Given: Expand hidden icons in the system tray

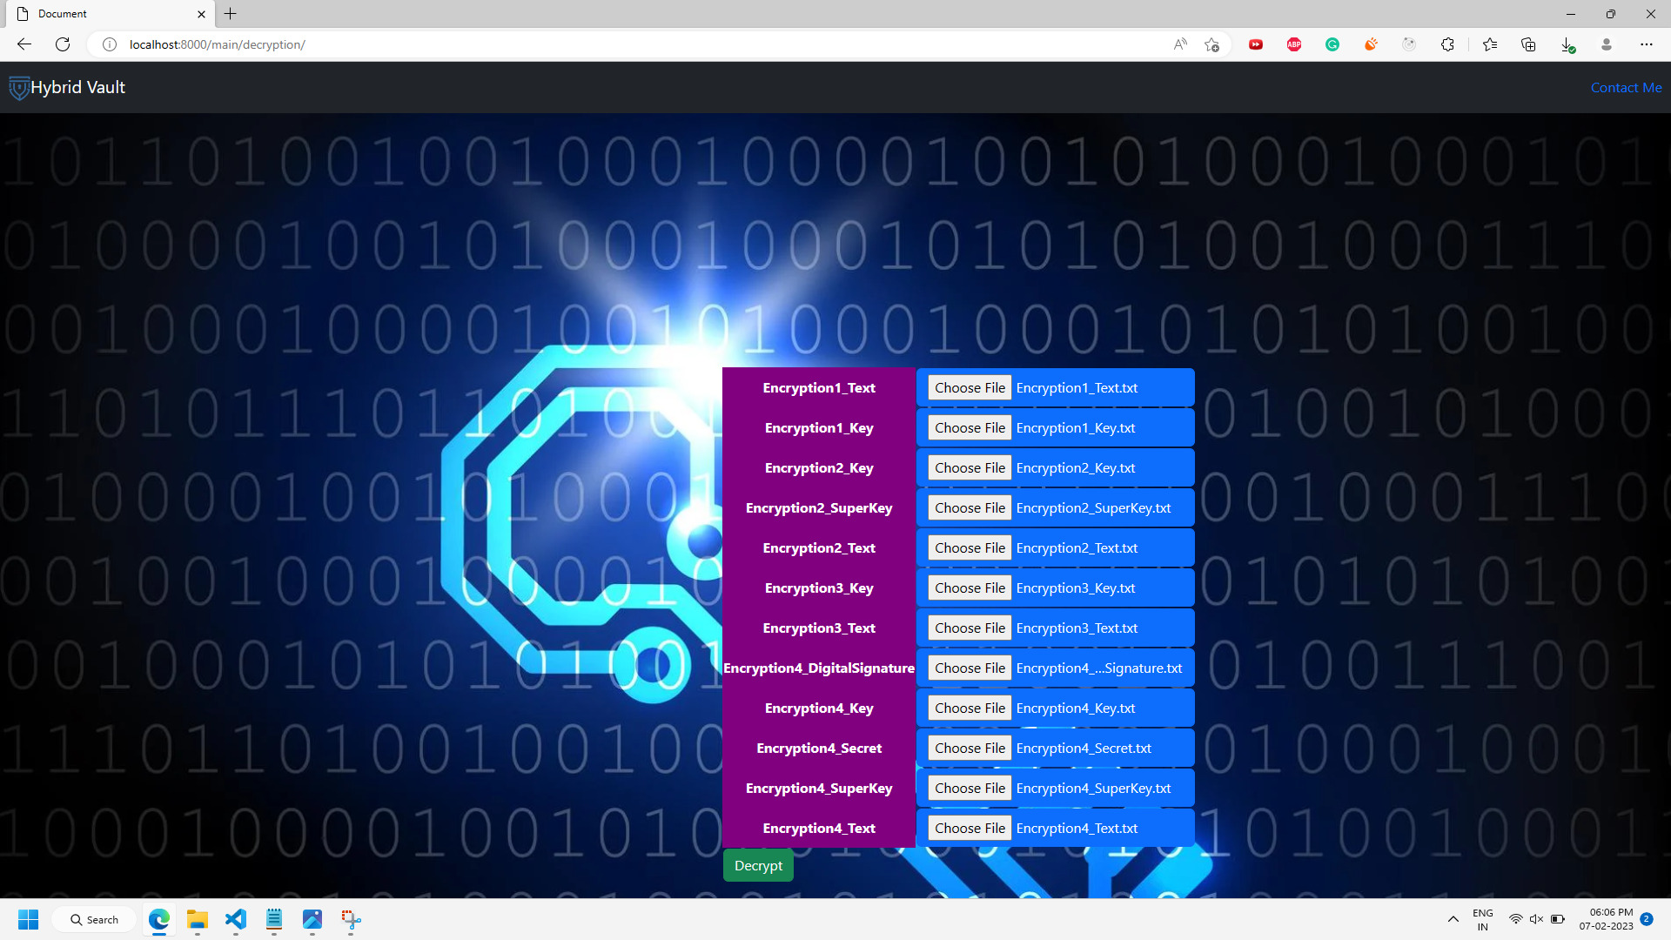Looking at the screenshot, I should (1452, 919).
